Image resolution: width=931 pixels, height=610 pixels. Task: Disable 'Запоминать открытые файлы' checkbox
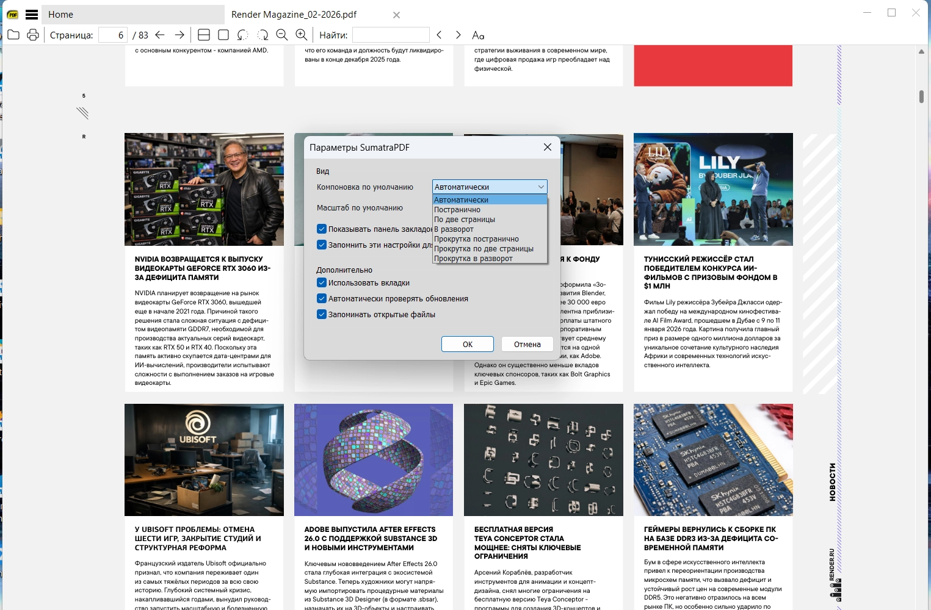(x=322, y=314)
